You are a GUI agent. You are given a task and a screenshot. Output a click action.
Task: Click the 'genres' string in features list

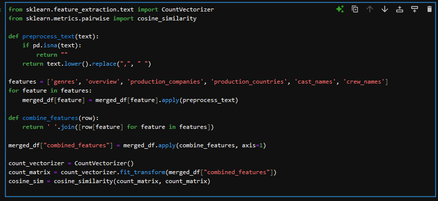pos(67,82)
